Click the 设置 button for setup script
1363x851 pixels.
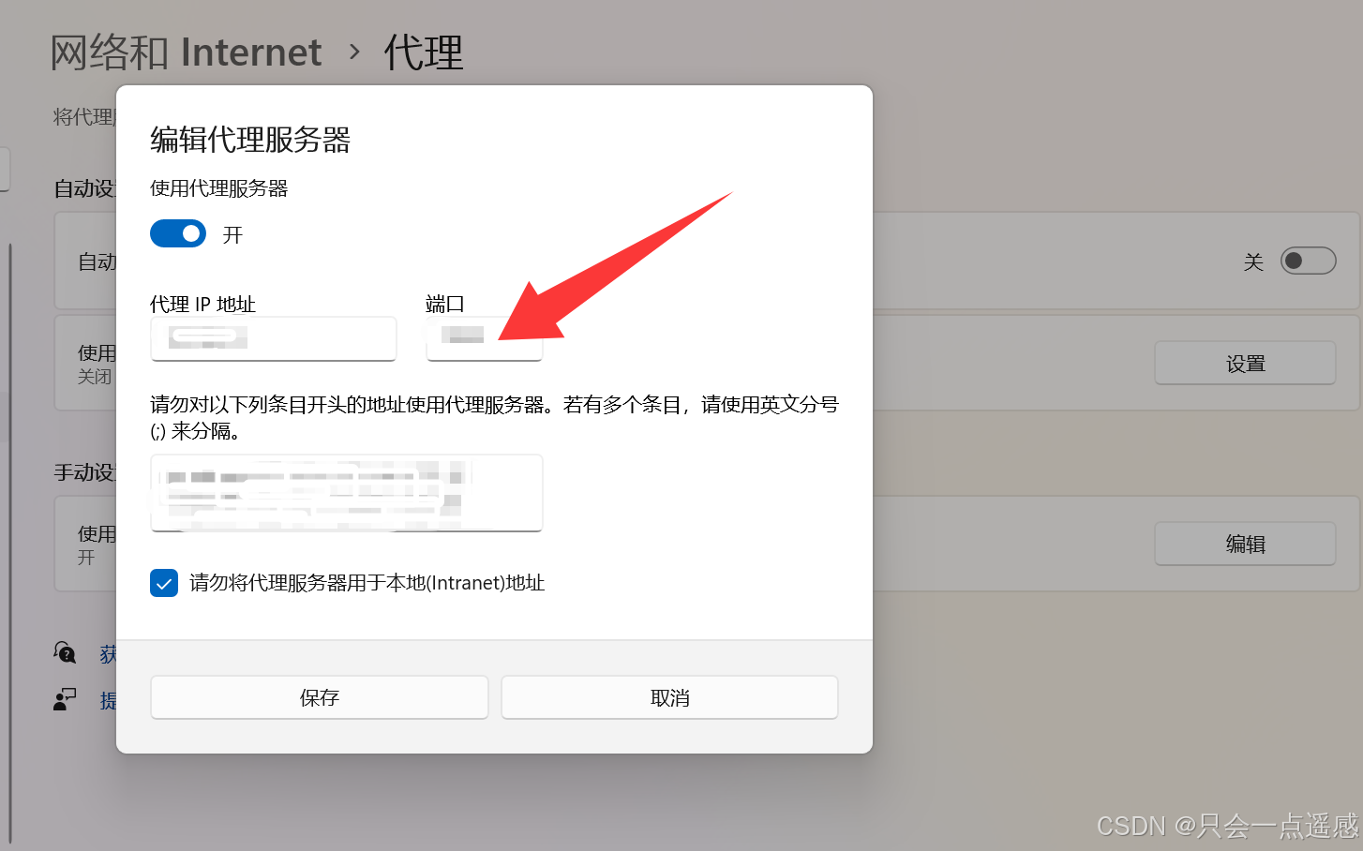(x=1245, y=363)
